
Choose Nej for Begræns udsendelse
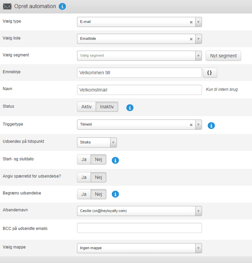[x=98, y=194]
